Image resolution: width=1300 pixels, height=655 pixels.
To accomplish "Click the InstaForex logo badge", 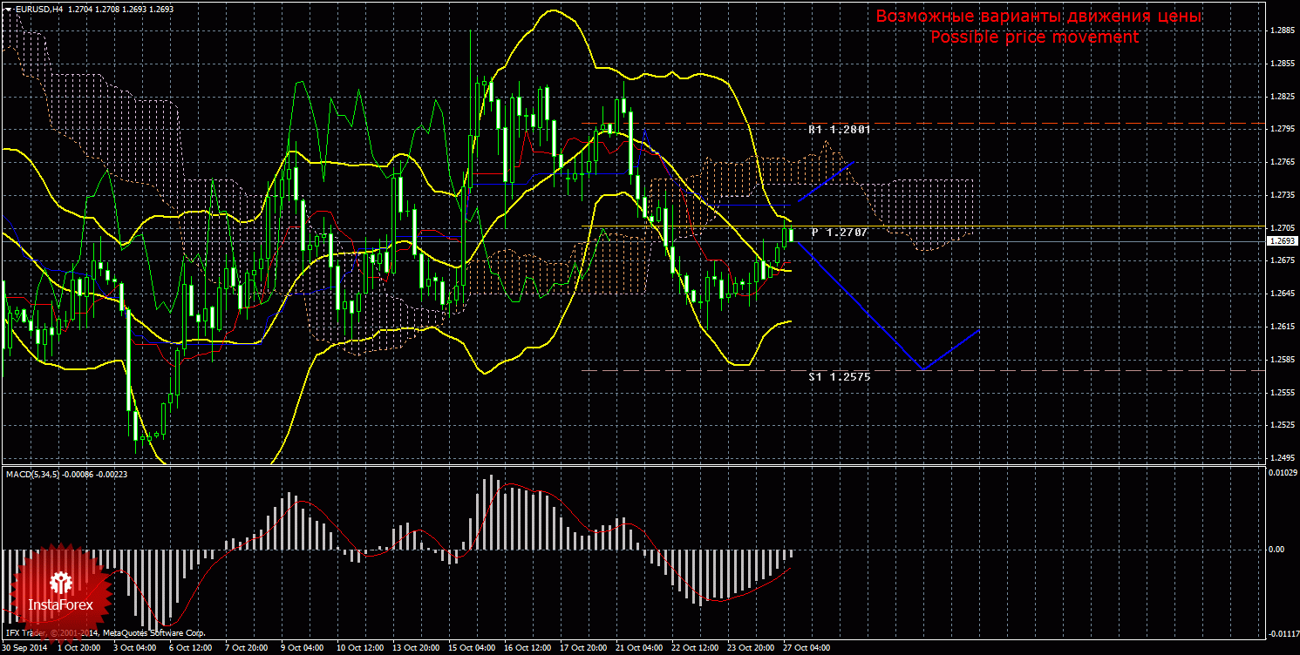I will [59, 592].
